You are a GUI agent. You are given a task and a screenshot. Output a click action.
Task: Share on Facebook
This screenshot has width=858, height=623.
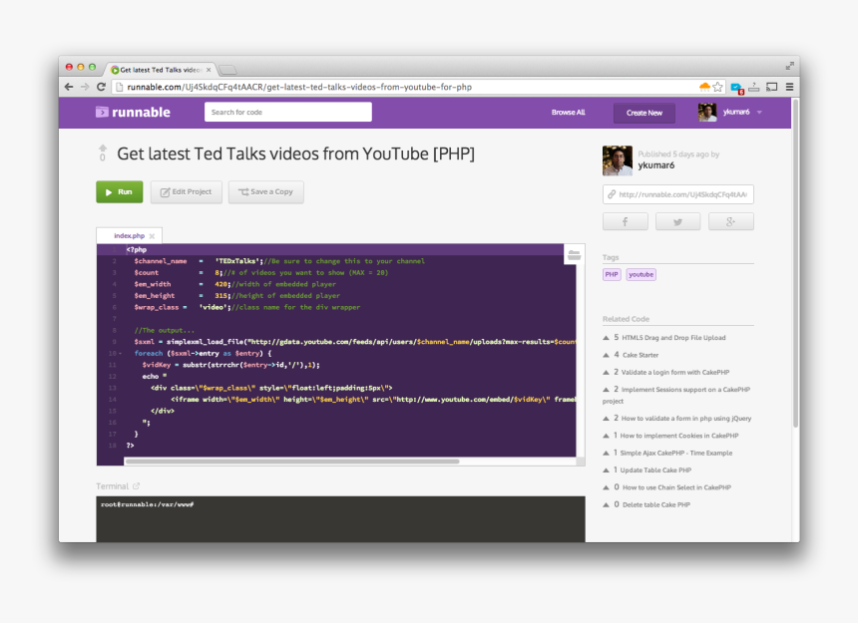point(625,222)
